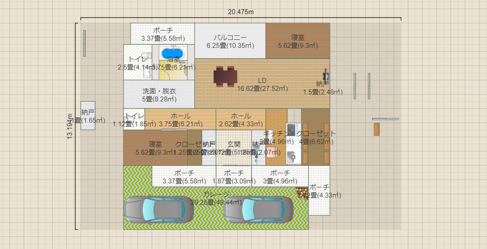This screenshot has height=249, width=487.
Task: Click the kitchen stove cooktop
Action: (x=291, y=130)
